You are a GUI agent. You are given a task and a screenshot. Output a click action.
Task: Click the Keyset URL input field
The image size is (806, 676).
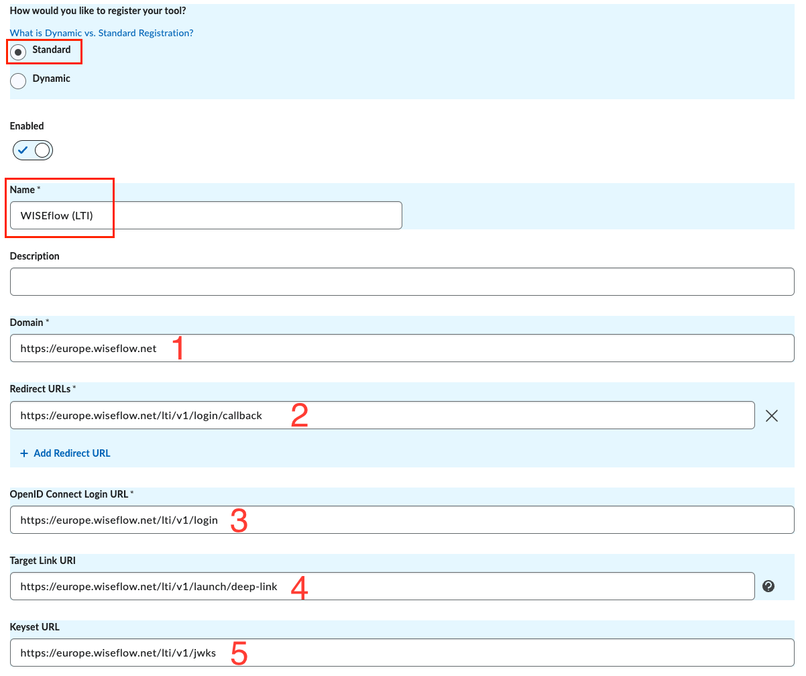(x=402, y=653)
